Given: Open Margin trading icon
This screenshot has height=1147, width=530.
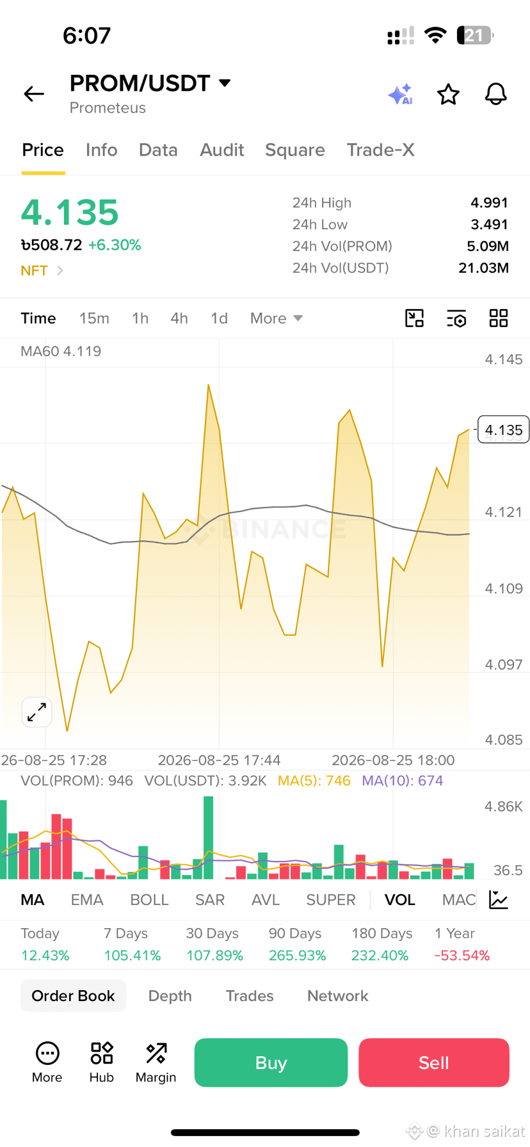Looking at the screenshot, I should pyautogui.click(x=156, y=1063).
